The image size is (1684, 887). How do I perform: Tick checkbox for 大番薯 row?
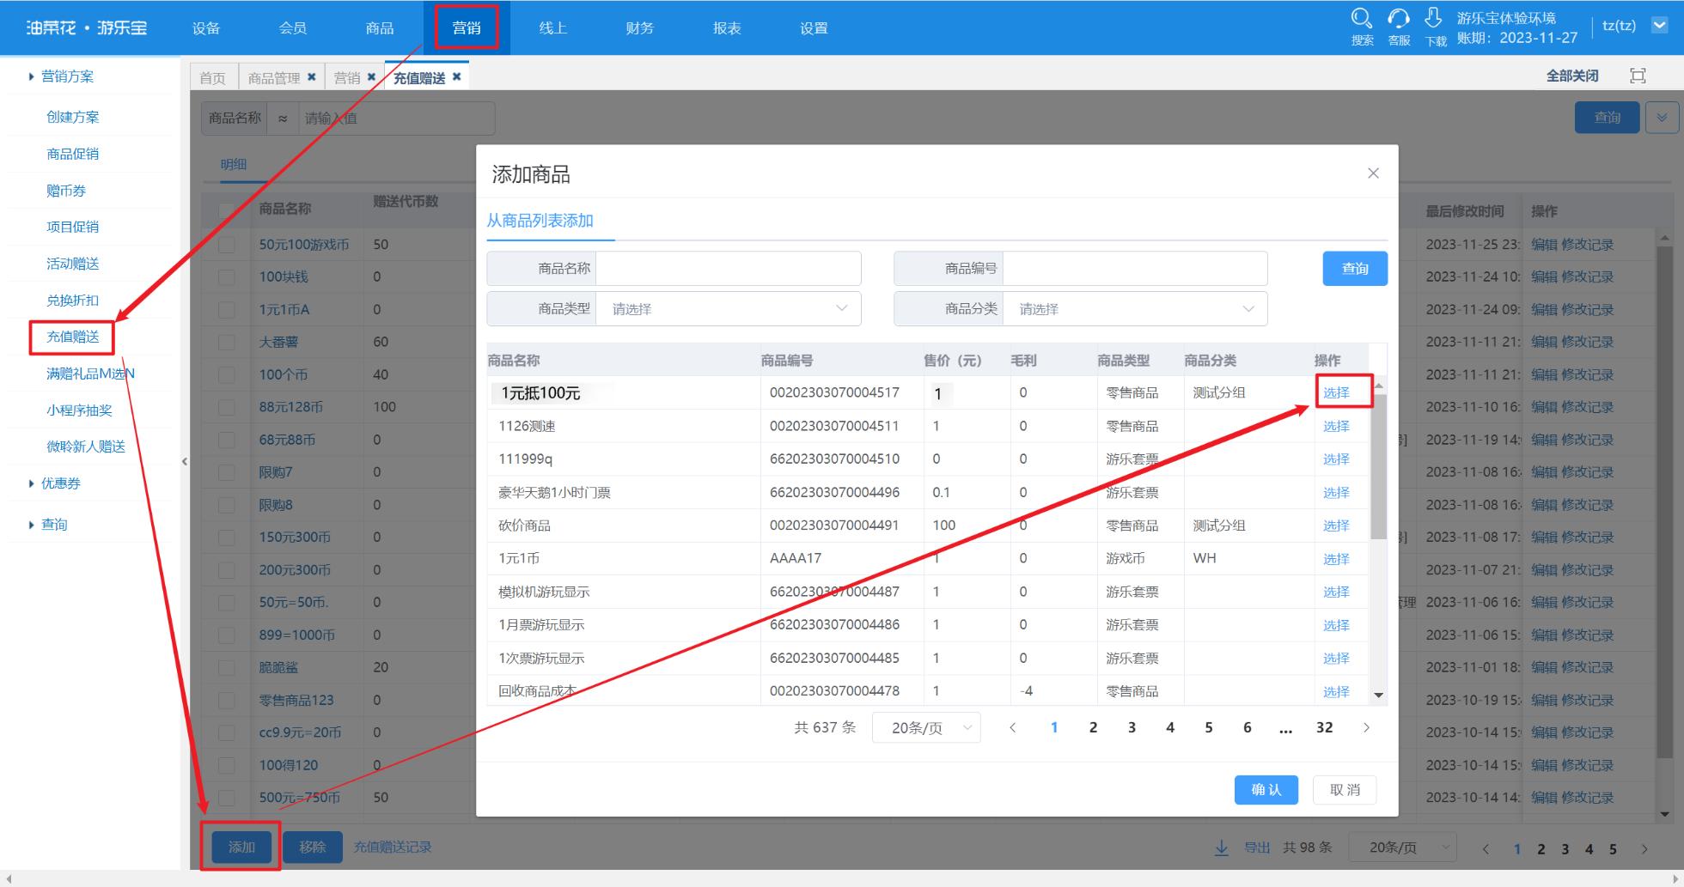[227, 343]
